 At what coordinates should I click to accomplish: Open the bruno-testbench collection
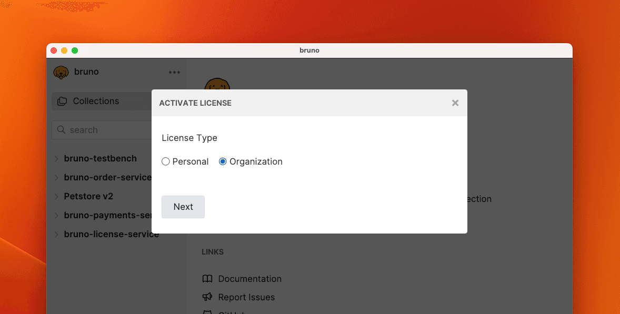click(x=101, y=158)
